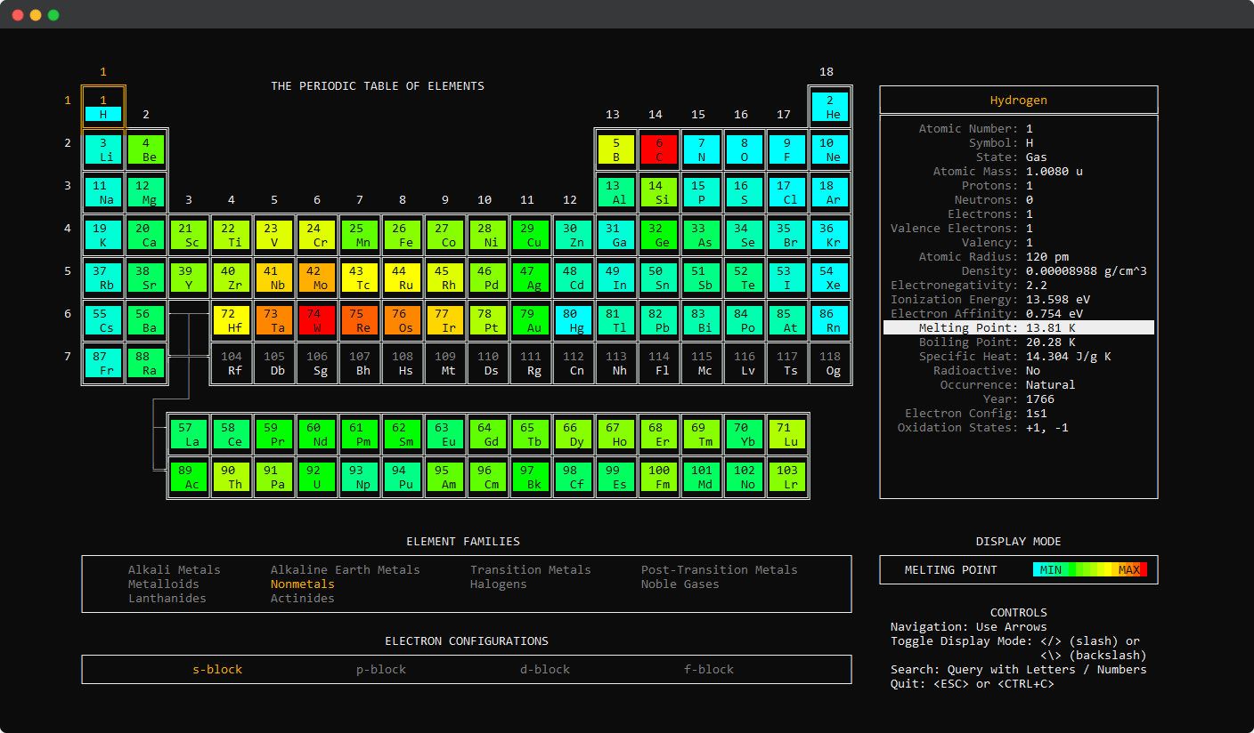Viewport: 1254px width, 733px height.
Task: Click the highlighted Melting Point row
Action: pos(1019,328)
